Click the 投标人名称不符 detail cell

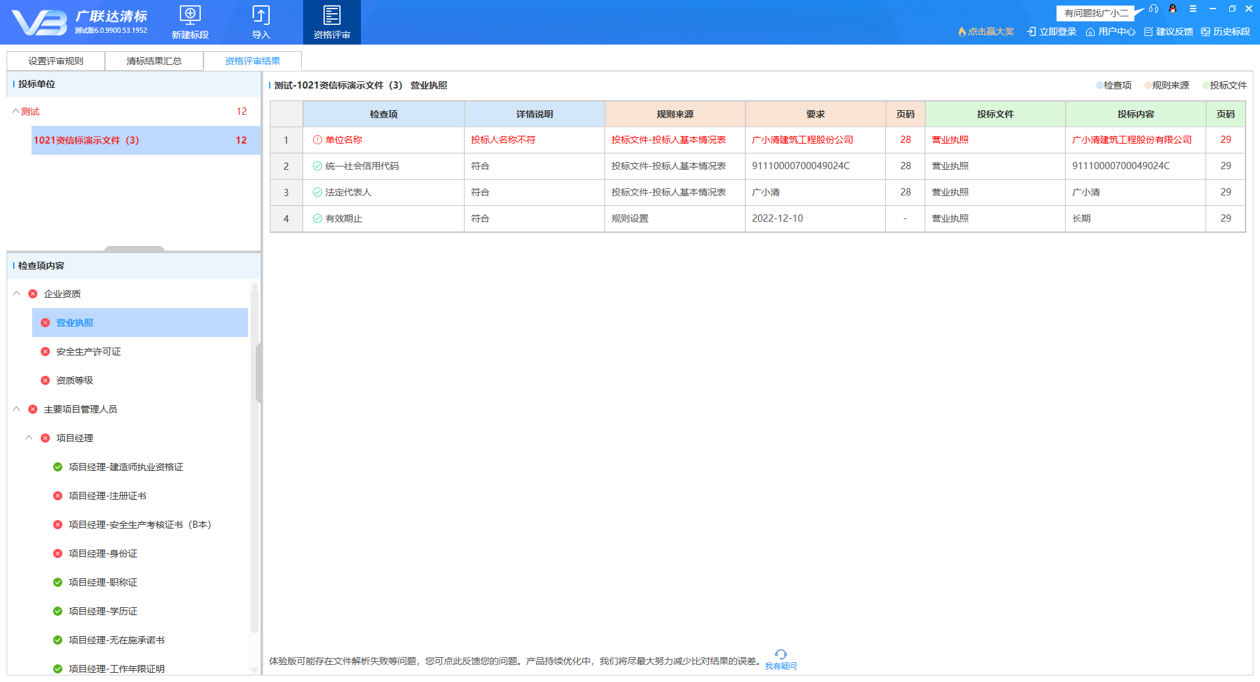click(x=535, y=140)
